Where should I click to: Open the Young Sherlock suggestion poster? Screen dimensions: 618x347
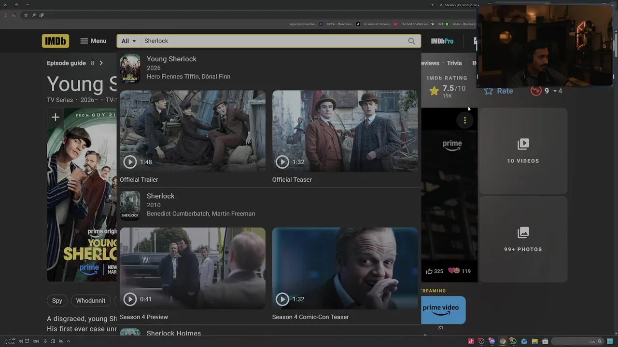(130, 68)
